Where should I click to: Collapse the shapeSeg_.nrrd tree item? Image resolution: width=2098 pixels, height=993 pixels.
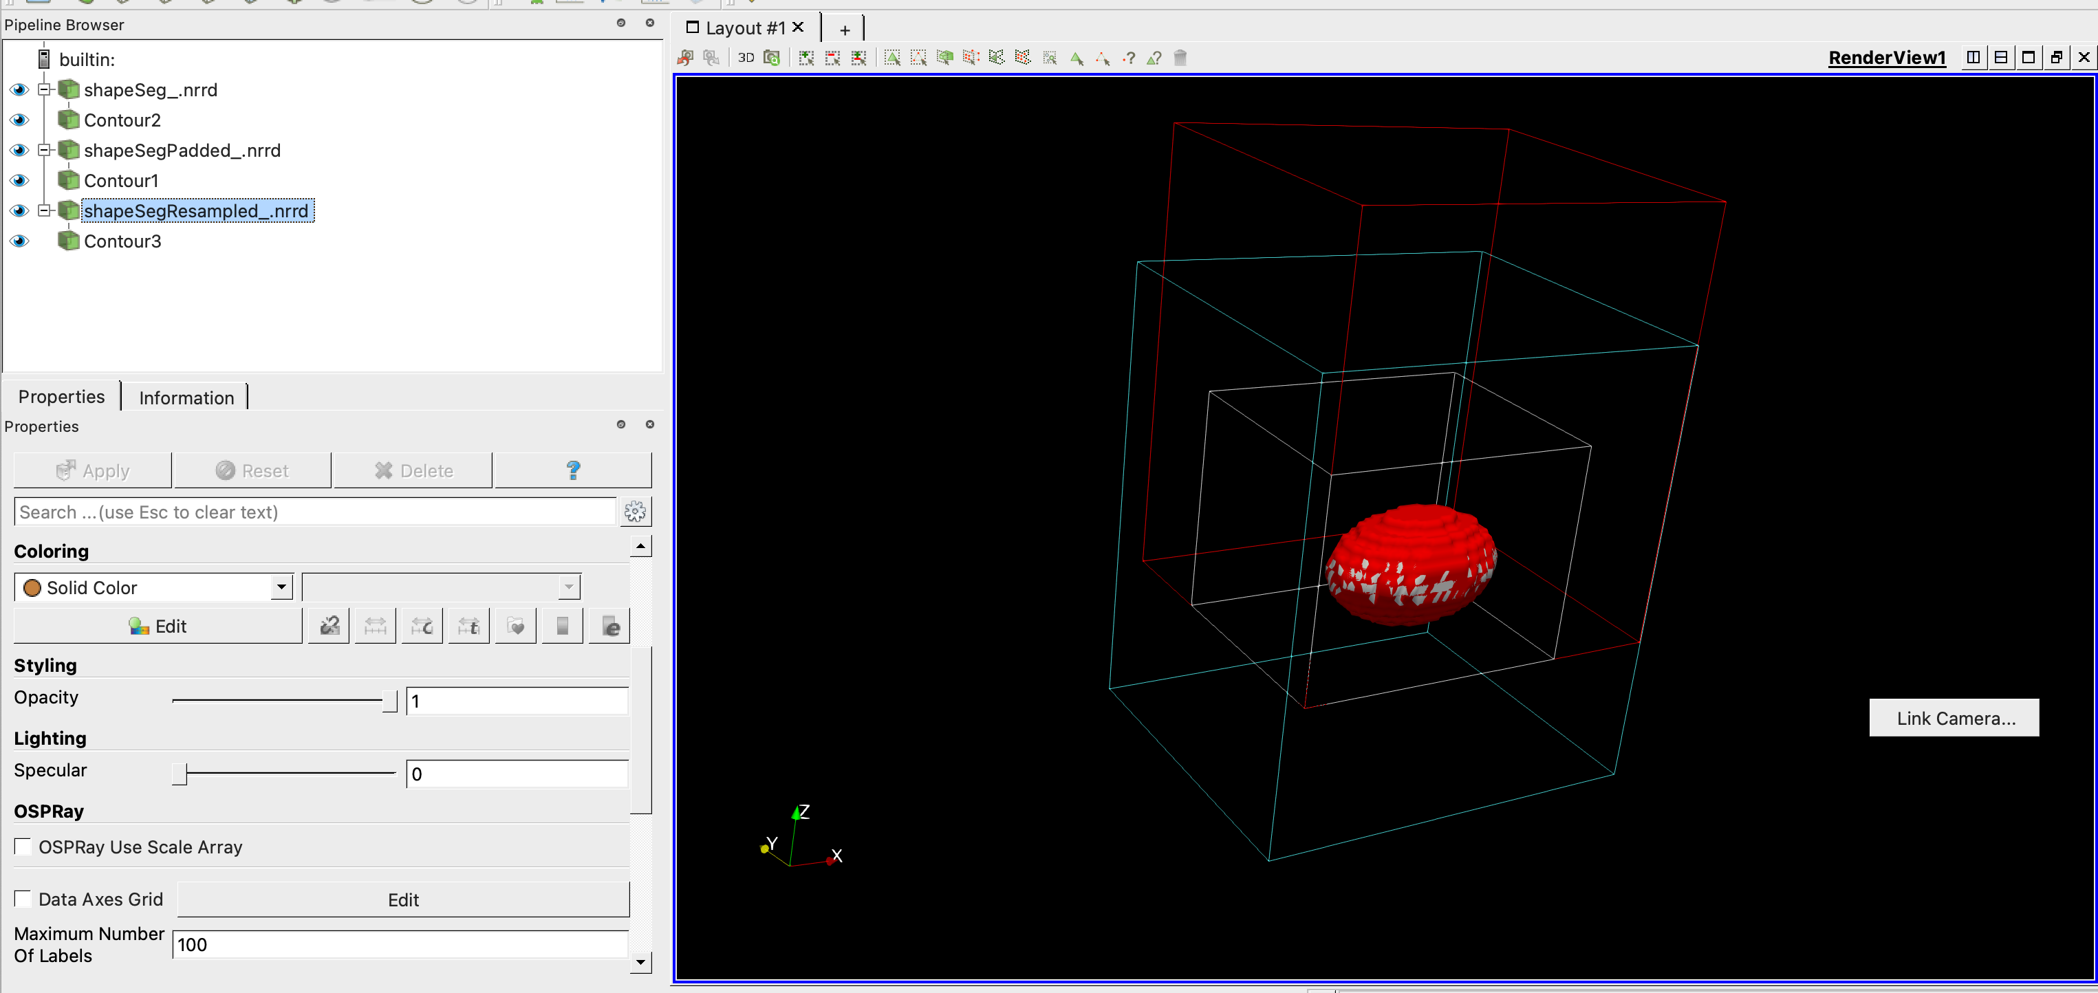tap(45, 89)
